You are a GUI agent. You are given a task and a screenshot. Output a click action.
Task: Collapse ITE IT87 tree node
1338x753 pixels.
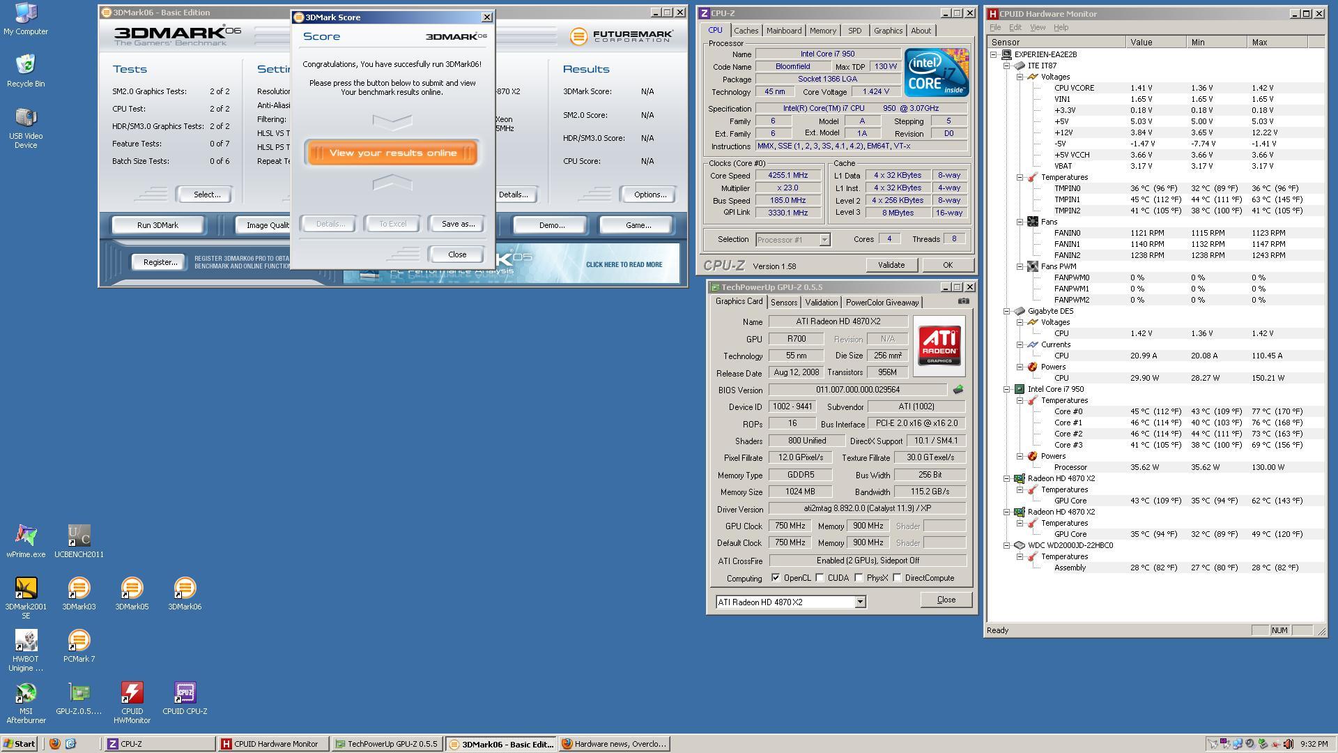coord(1007,66)
